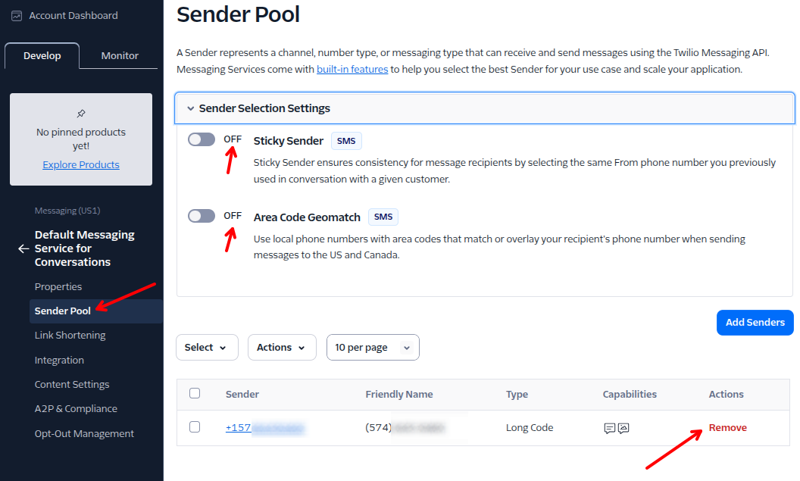Click the Add Senders button

(755, 322)
